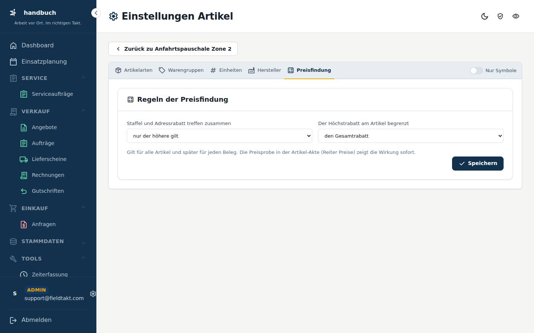This screenshot has height=333, width=534.
Task: Click the Einheiten hash icon
Action: point(213,70)
